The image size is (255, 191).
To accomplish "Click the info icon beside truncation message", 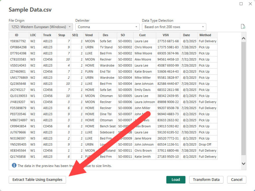I will point(14,165).
